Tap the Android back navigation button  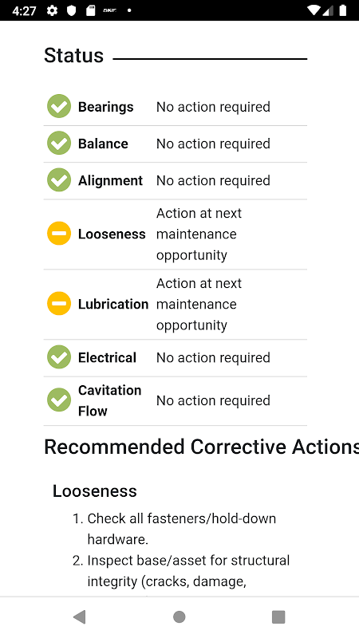click(x=79, y=616)
